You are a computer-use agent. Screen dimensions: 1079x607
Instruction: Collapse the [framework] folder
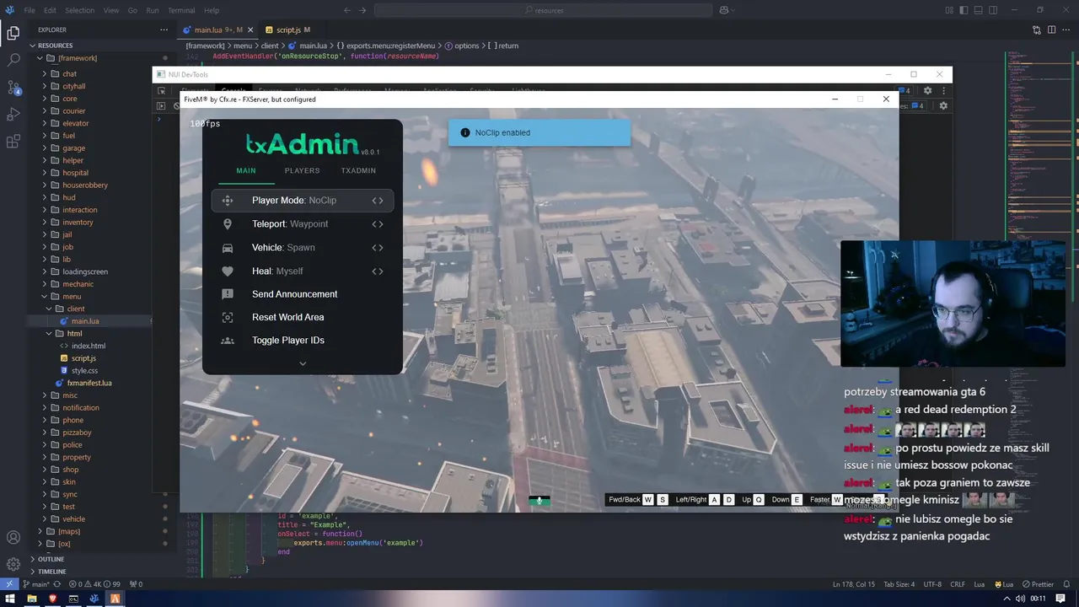point(40,58)
